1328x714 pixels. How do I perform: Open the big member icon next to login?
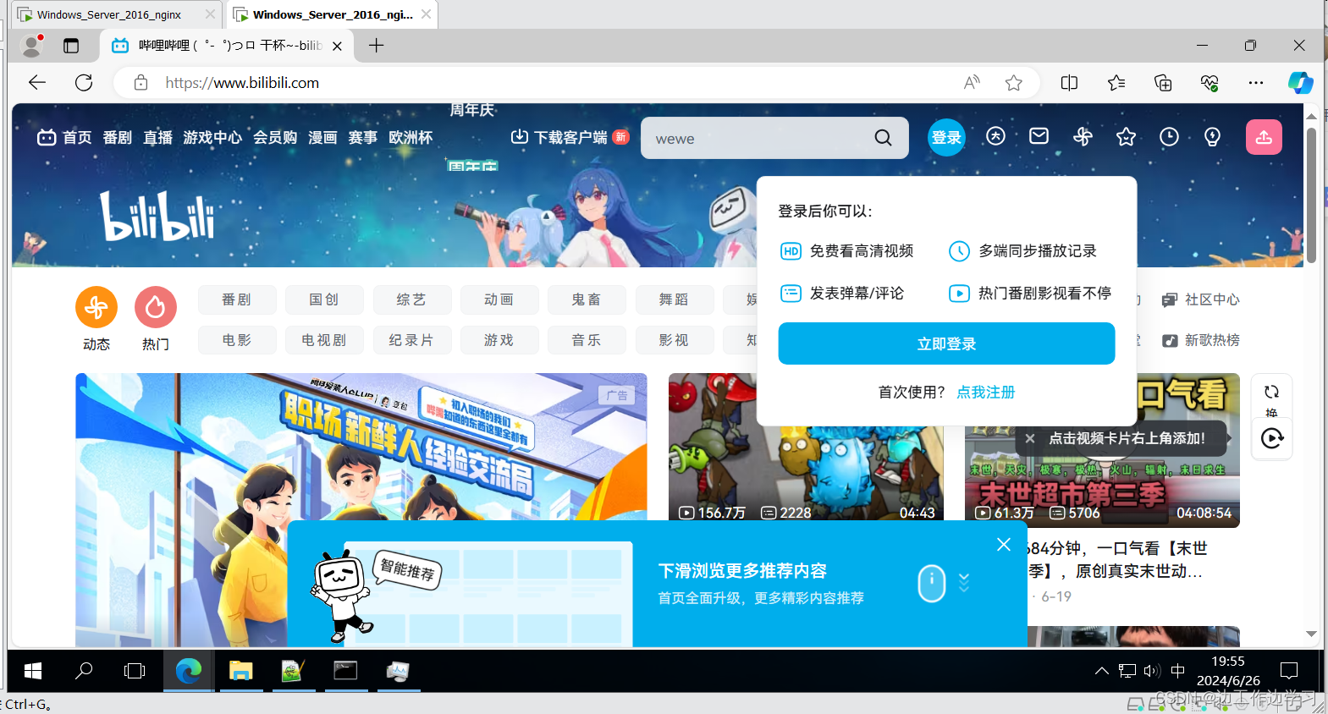[995, 136]
